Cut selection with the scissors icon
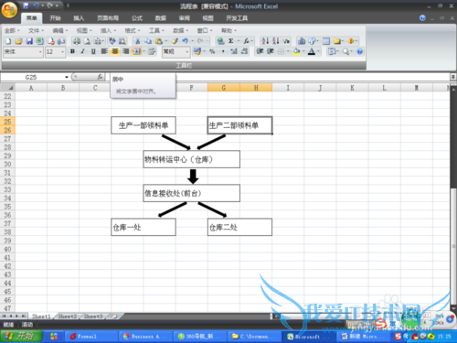The height and width of the screenshot is (343, 457). click(x=138, y=41)
